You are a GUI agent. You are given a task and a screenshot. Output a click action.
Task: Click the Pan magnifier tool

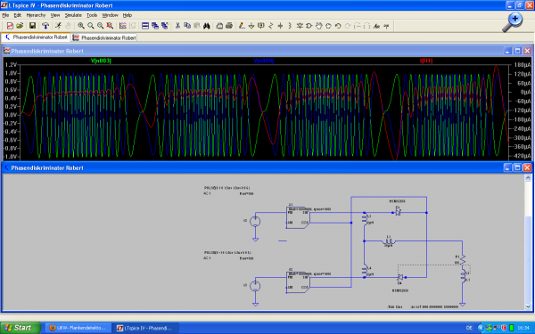point(90,26)
